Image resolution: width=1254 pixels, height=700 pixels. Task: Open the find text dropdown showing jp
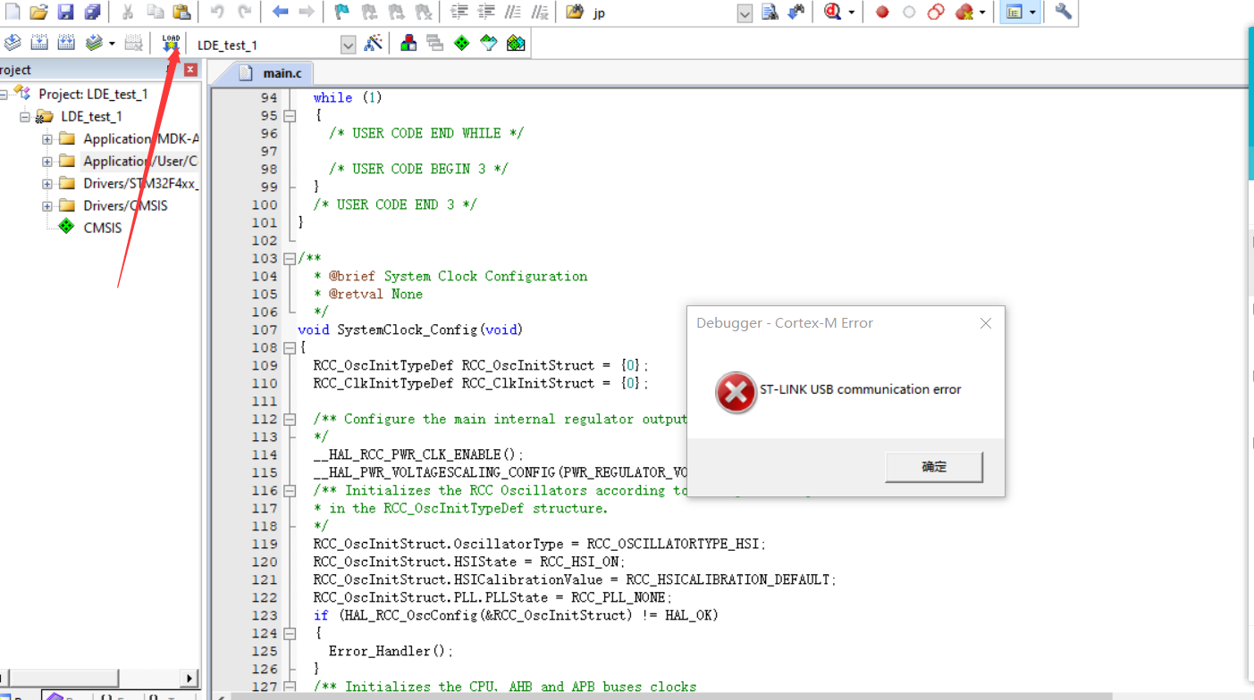(745, 12)
